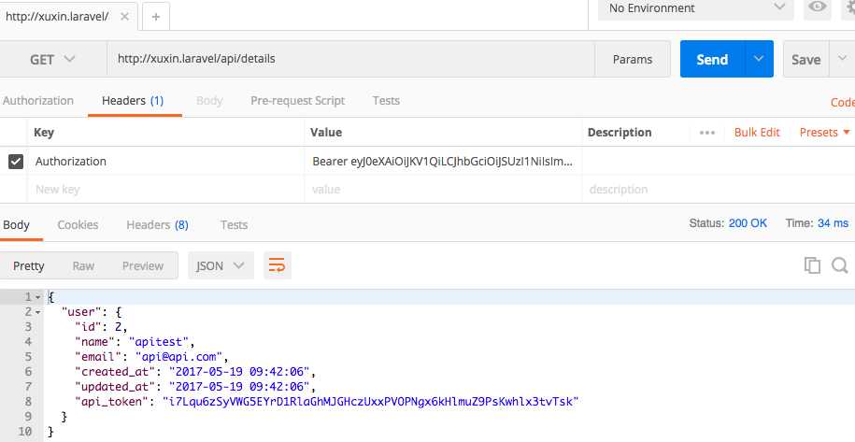Select Raw response view
Viewport: 855px width, 442px height.
coord(83,265)
